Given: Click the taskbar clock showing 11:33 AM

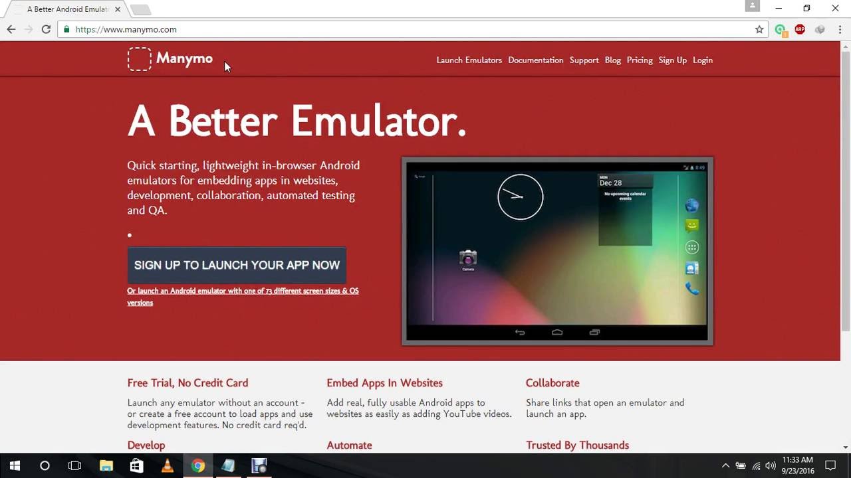Looking at the screenshot, I should pos(797,466).
